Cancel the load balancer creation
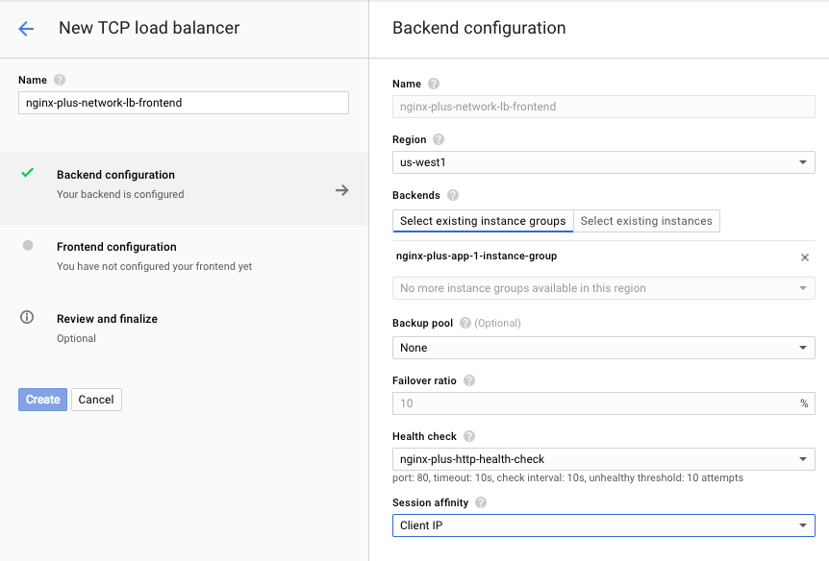 click(x=96, y=399)
